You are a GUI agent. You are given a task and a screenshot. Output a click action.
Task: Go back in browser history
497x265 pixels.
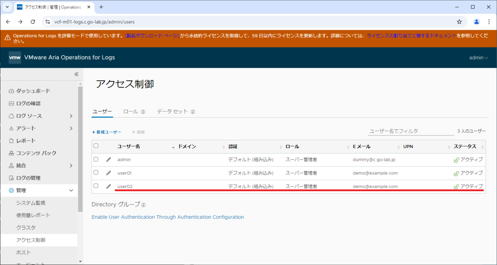click(x=8, y=21)
